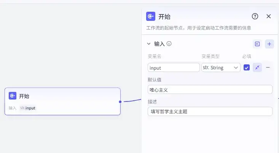This screenshot has width=279, height=153.
Task: Click the info icon next to 输入
Action: pos(169,44)
